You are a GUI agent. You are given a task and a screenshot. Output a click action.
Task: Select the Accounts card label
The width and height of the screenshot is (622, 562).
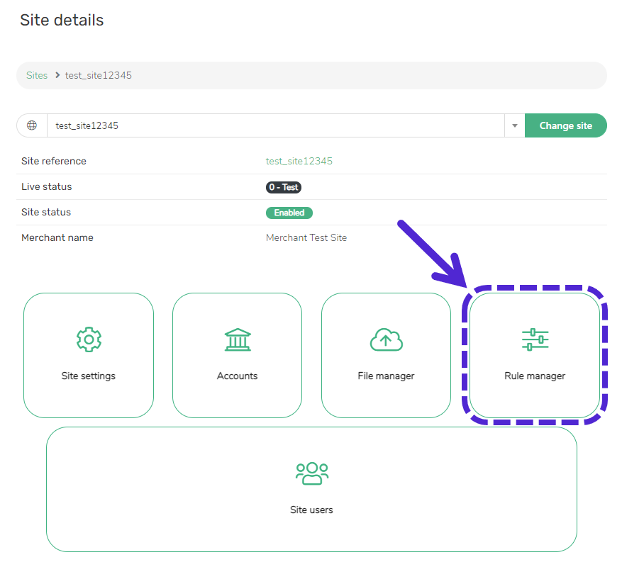(x=237, y=376)
